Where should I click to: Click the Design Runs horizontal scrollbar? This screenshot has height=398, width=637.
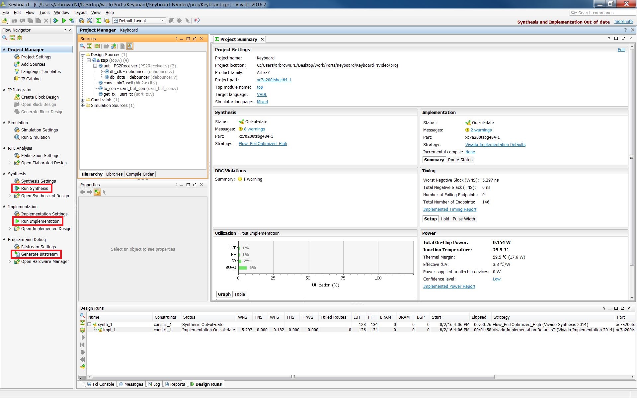pyautogui.click(x=293, y=377)
